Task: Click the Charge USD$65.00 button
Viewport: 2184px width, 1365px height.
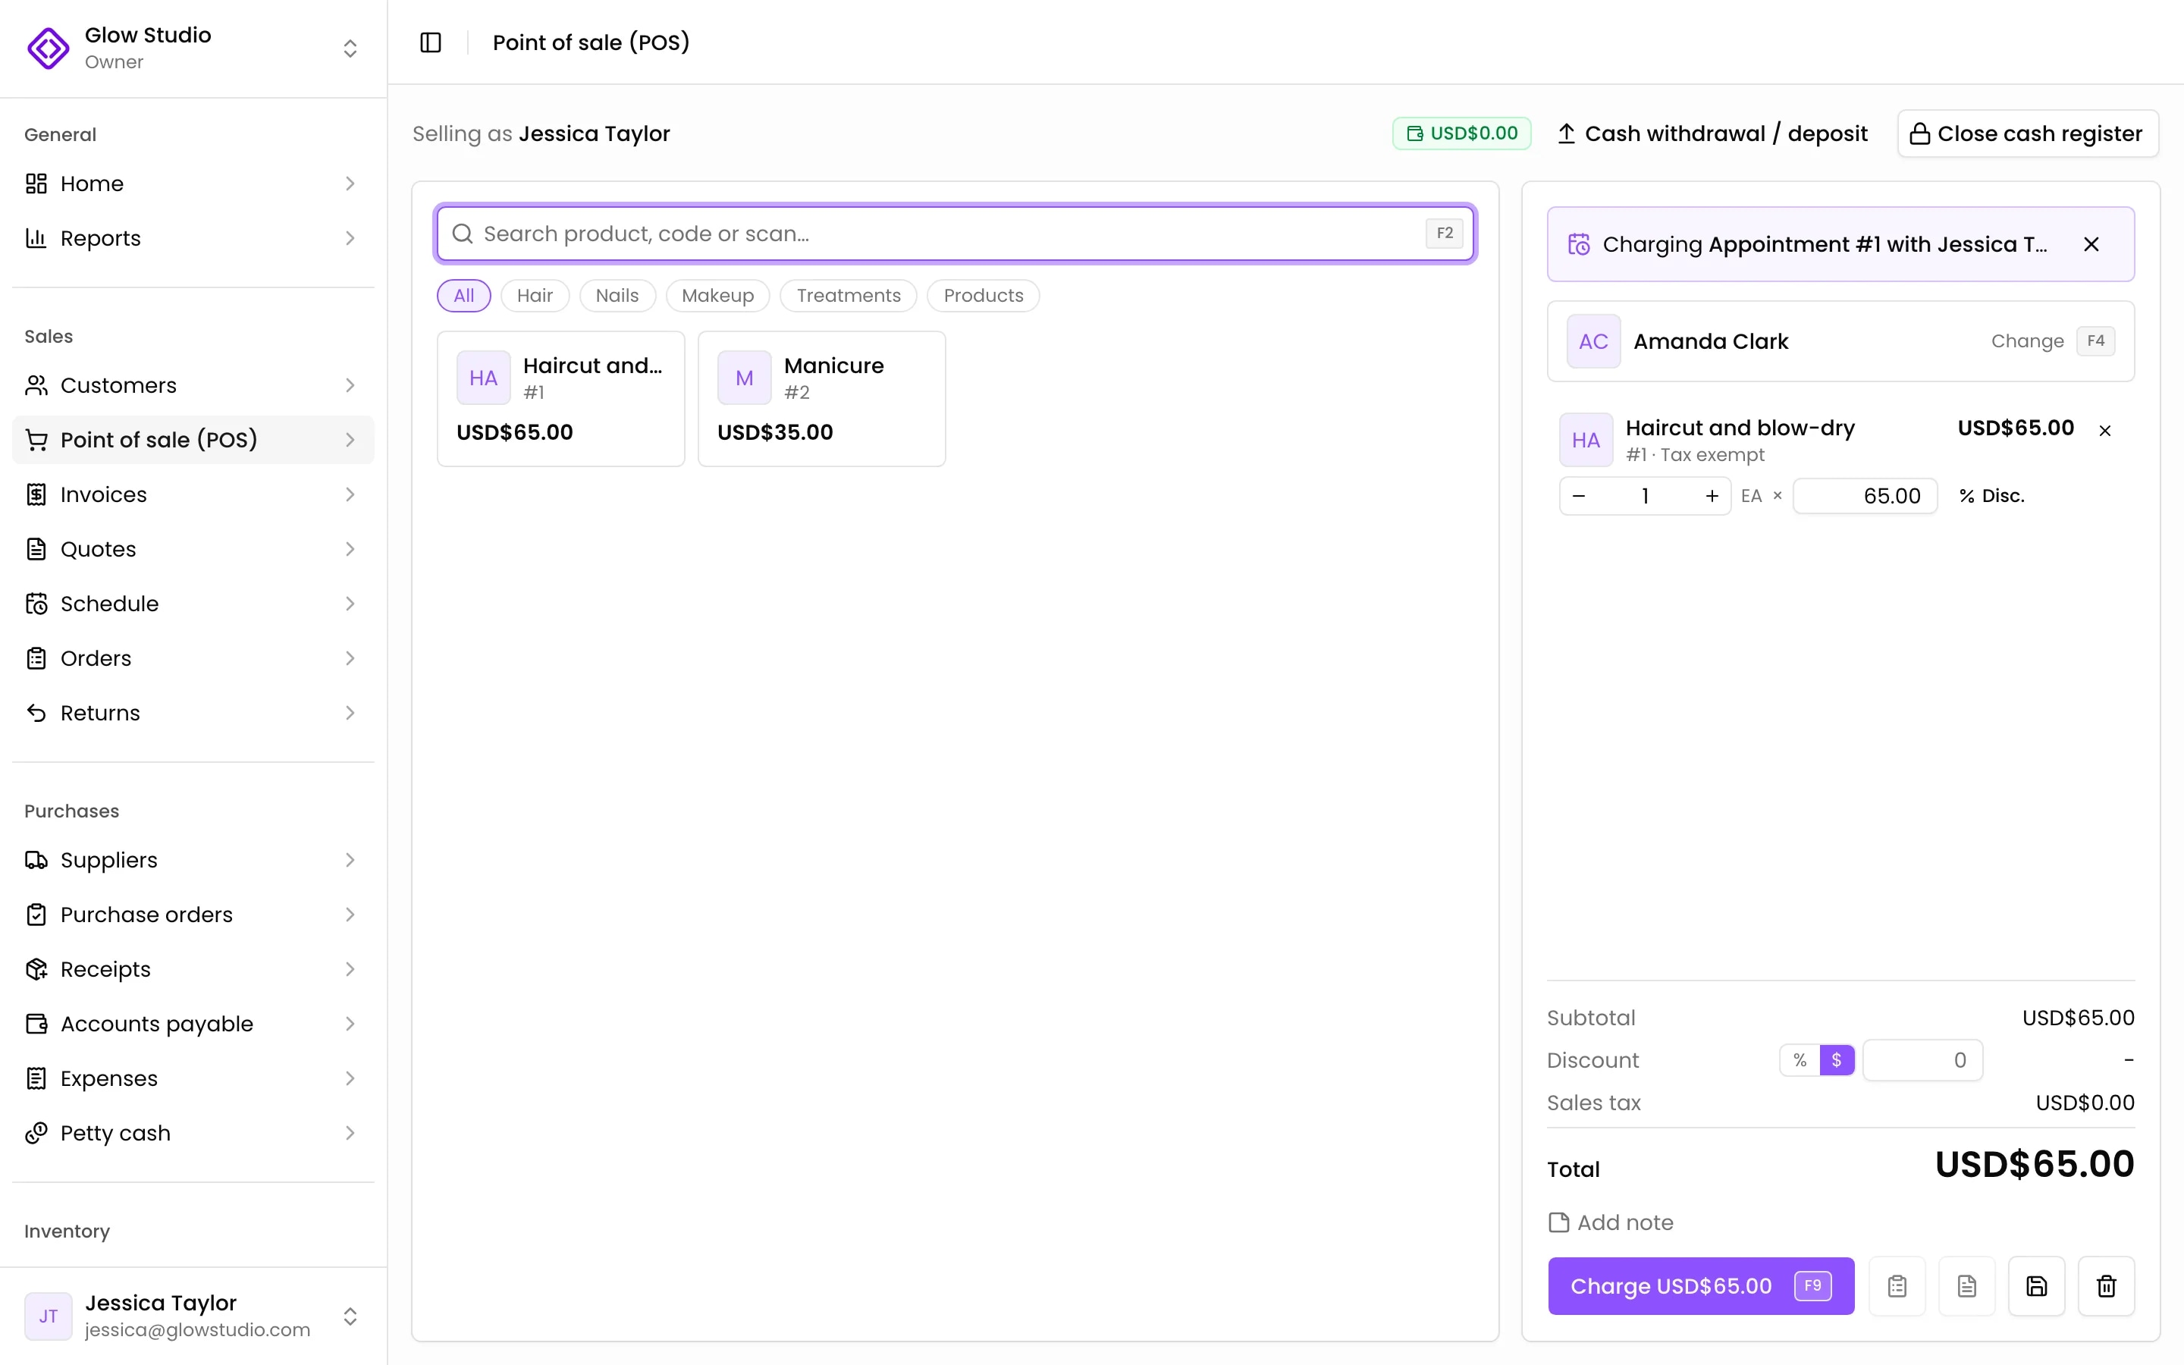Action: 1701,1285
